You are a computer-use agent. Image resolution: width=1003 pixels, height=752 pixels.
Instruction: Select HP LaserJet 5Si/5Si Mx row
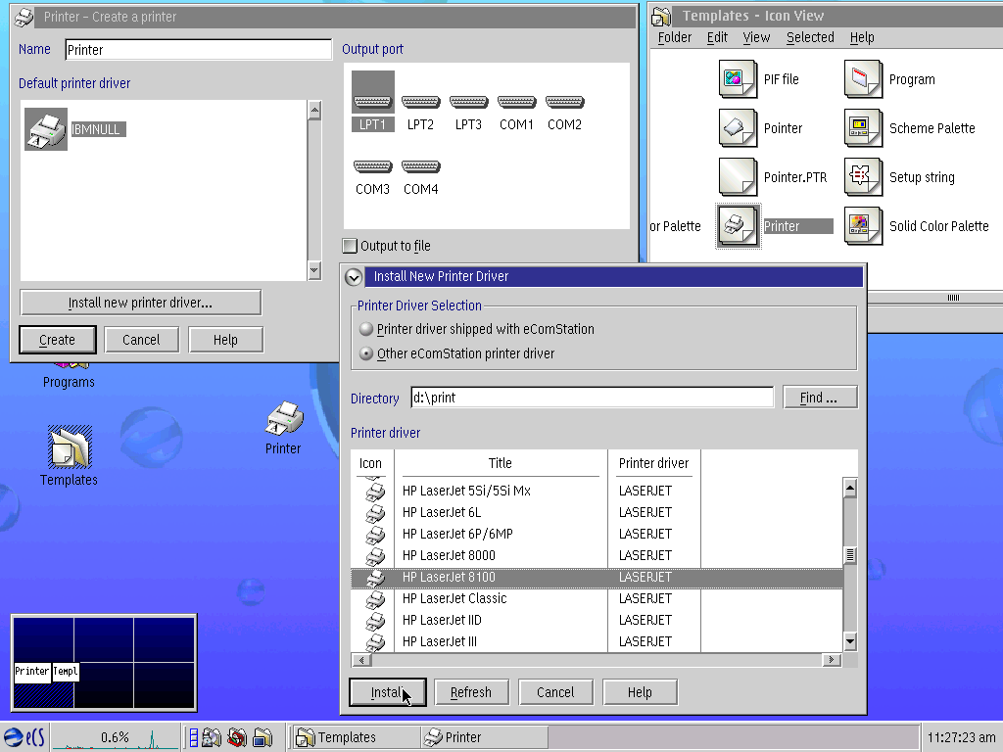coord(597,492)
